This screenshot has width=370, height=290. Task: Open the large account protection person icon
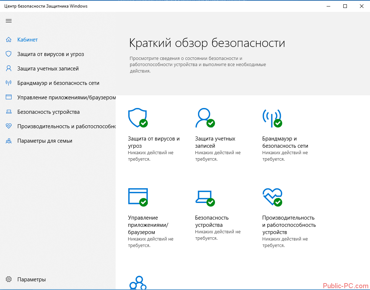205,118
